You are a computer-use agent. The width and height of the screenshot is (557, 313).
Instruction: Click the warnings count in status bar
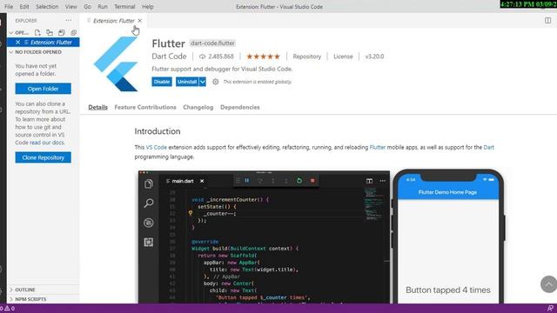pos(10,309)
